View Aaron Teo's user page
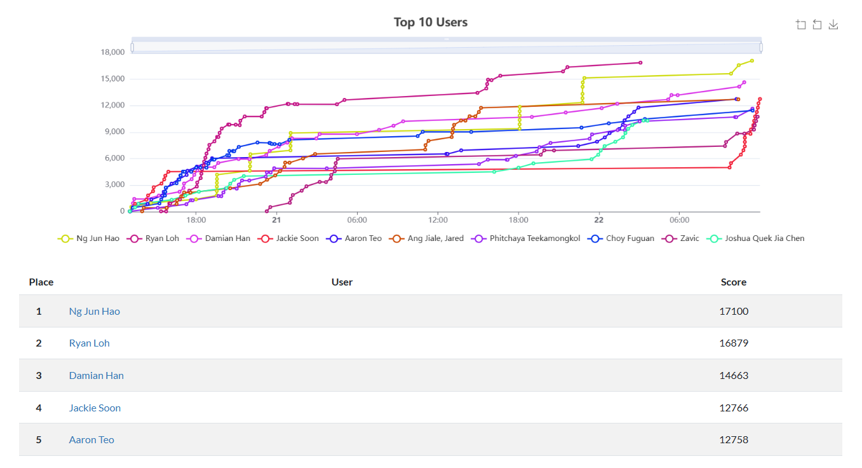 pyautogui.click(x=91, y=440)
